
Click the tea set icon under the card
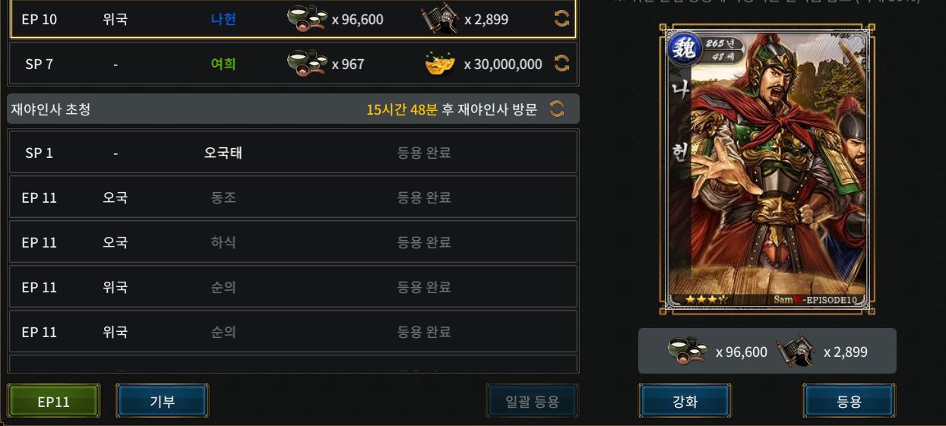pos(688,351)
